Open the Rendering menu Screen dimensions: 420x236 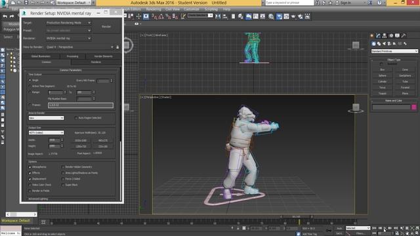point(154,9)
